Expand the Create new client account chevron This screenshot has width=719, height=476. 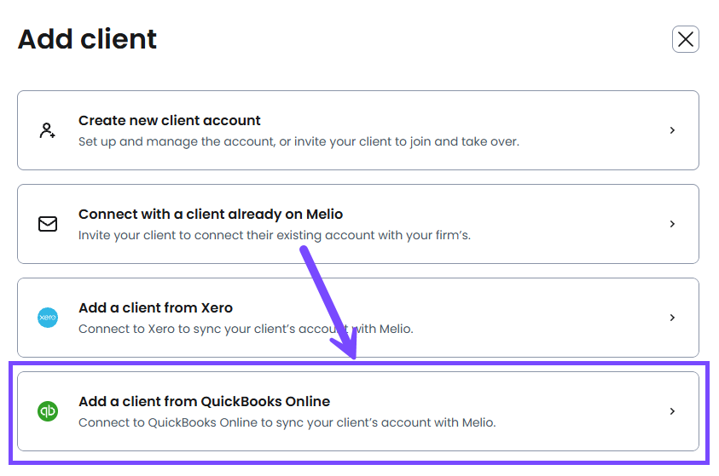point(672,130)
